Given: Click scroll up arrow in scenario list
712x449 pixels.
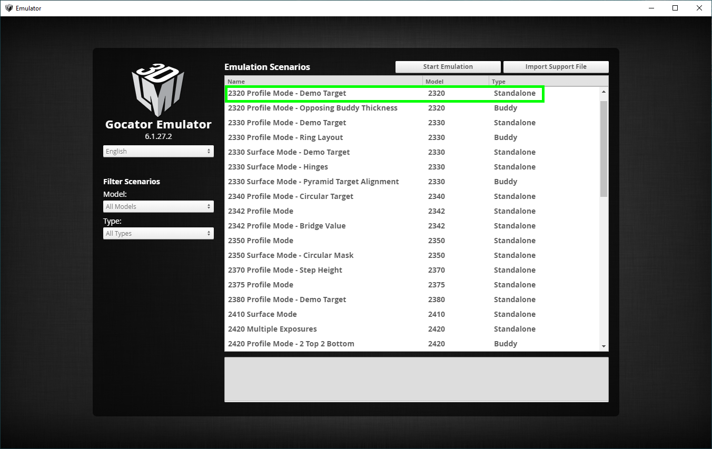Looking at the screenshot, I should click(604, 92).
